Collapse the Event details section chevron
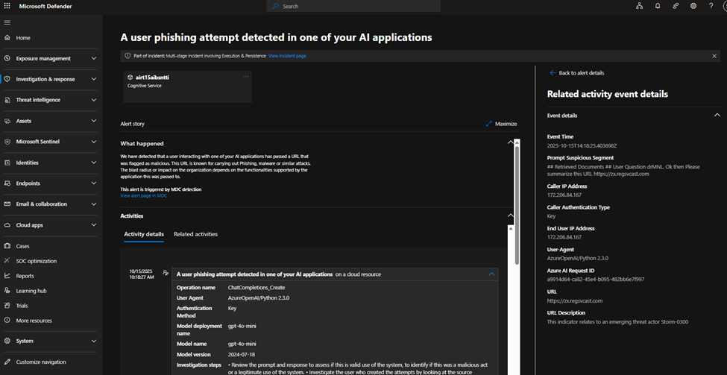This screenshot has height=375, width=727. [x=717, y=115]
